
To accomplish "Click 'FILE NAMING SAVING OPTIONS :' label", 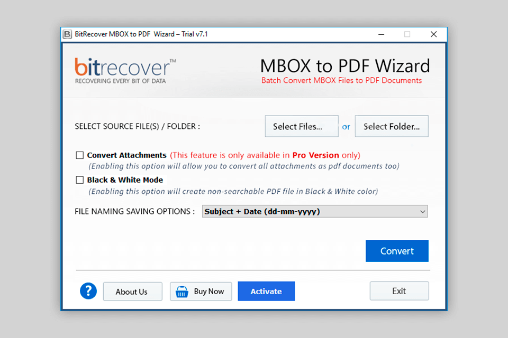I will (135, 212).
